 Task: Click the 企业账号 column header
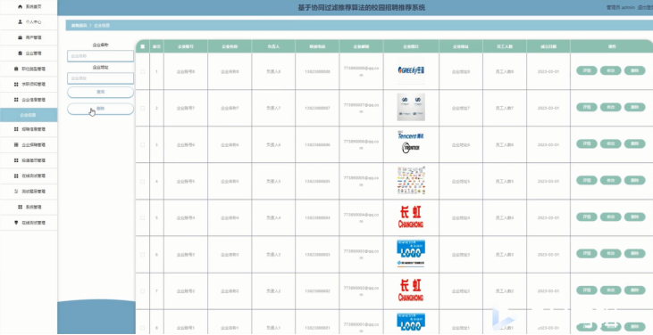[186, 46]
